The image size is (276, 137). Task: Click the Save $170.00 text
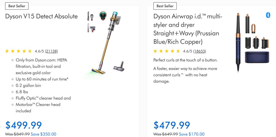(x=192, y=134)
